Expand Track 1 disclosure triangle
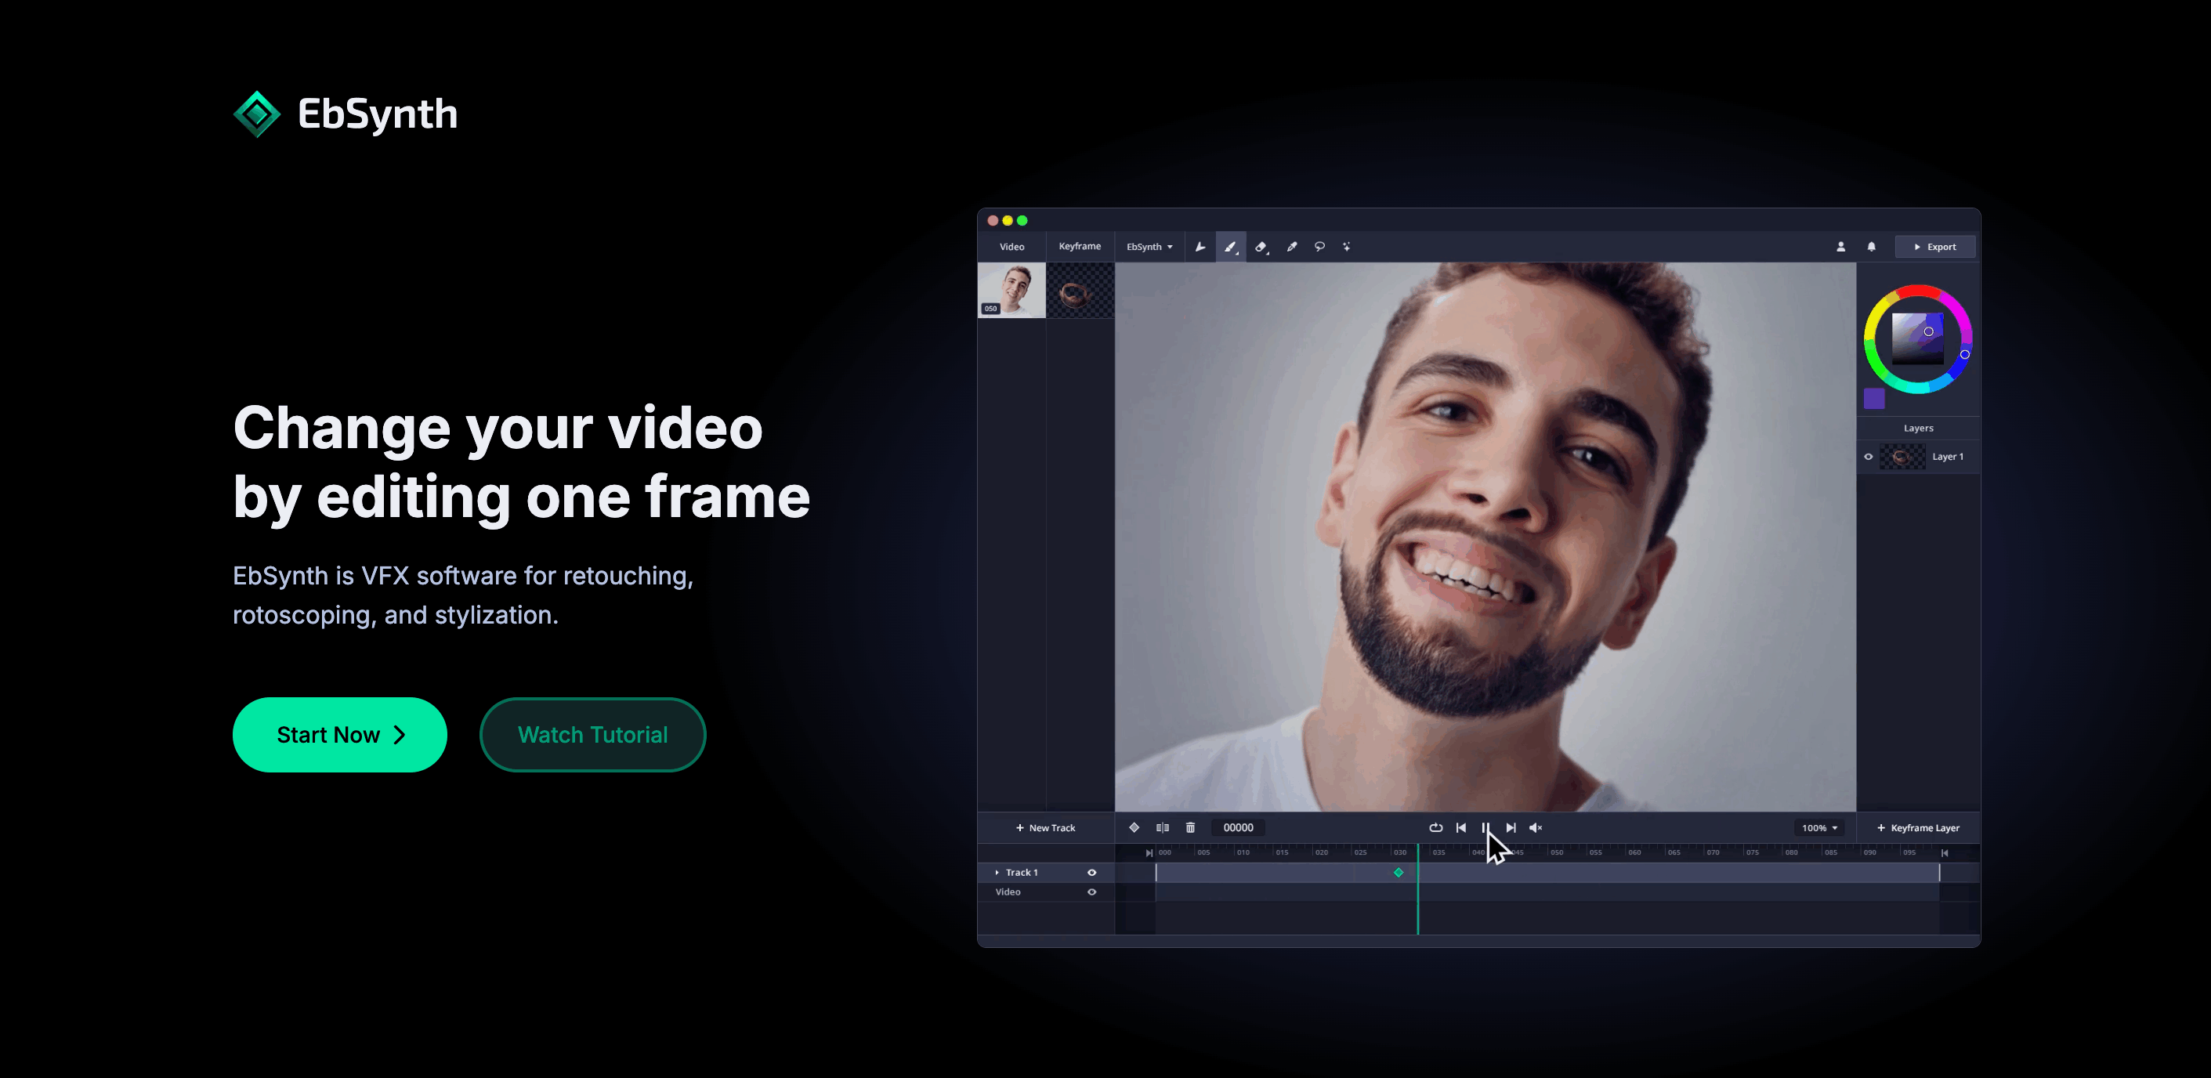The height and width of the screenshot is (1078, 2211). click(x=997, y=872)
